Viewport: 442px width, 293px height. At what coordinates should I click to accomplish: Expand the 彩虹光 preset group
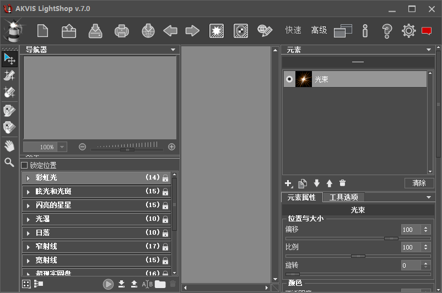pyautogui.click(x=28, y=178)
